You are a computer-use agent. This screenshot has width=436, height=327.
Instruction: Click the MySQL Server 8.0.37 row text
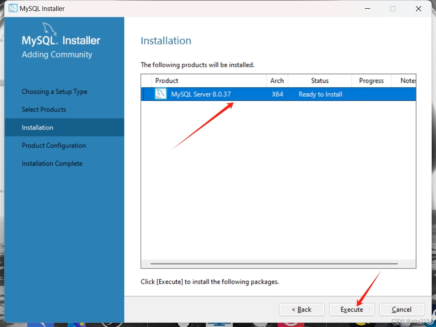point(201,94)
